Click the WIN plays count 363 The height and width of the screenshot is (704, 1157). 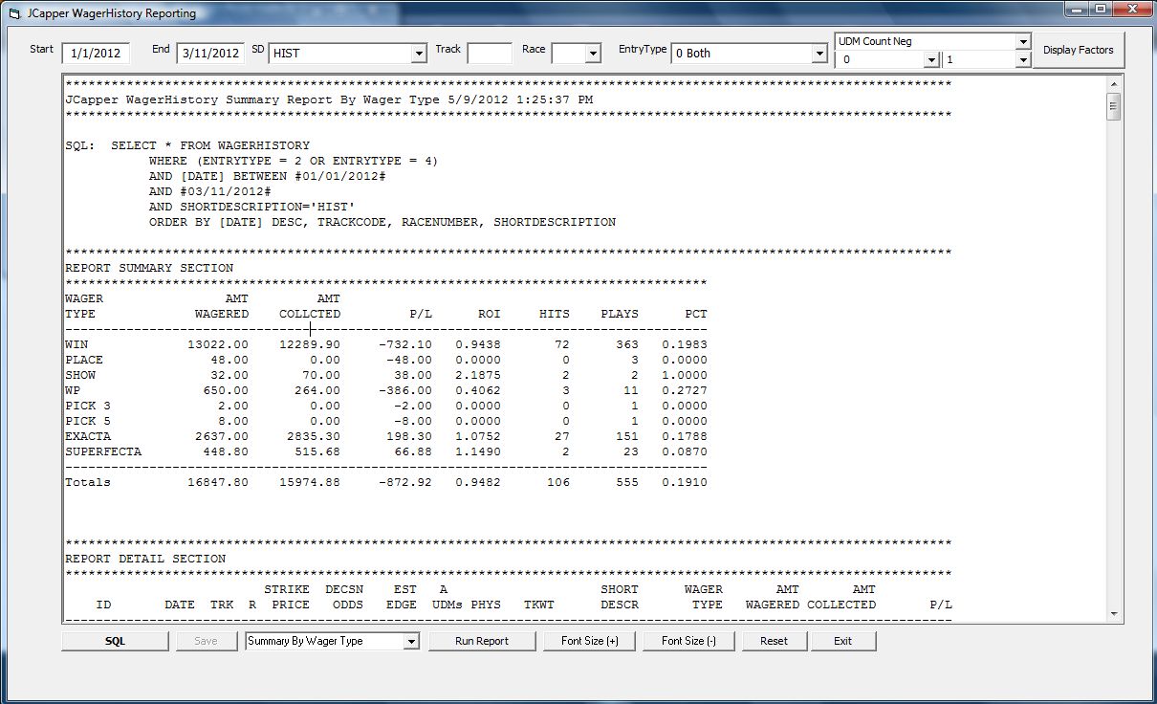tap(627, 344)
